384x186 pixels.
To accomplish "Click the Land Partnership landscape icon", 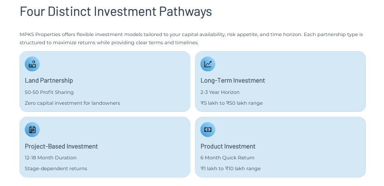I will [x=32, y=64].
